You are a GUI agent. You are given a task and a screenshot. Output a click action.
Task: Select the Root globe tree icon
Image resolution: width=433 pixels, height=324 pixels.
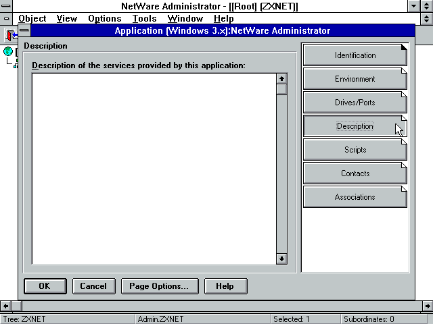[x=8, y=51]
